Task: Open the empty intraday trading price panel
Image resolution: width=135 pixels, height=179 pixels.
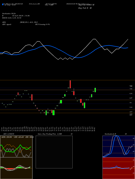Action: point(54,152)
